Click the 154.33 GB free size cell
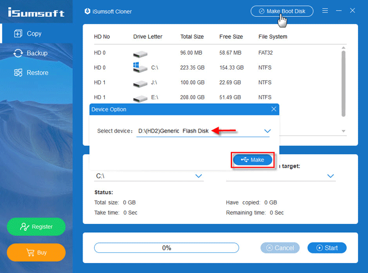 point(231,67)
